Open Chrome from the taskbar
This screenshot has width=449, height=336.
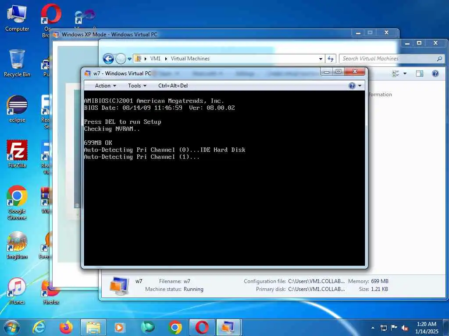(x=175, y=327)
